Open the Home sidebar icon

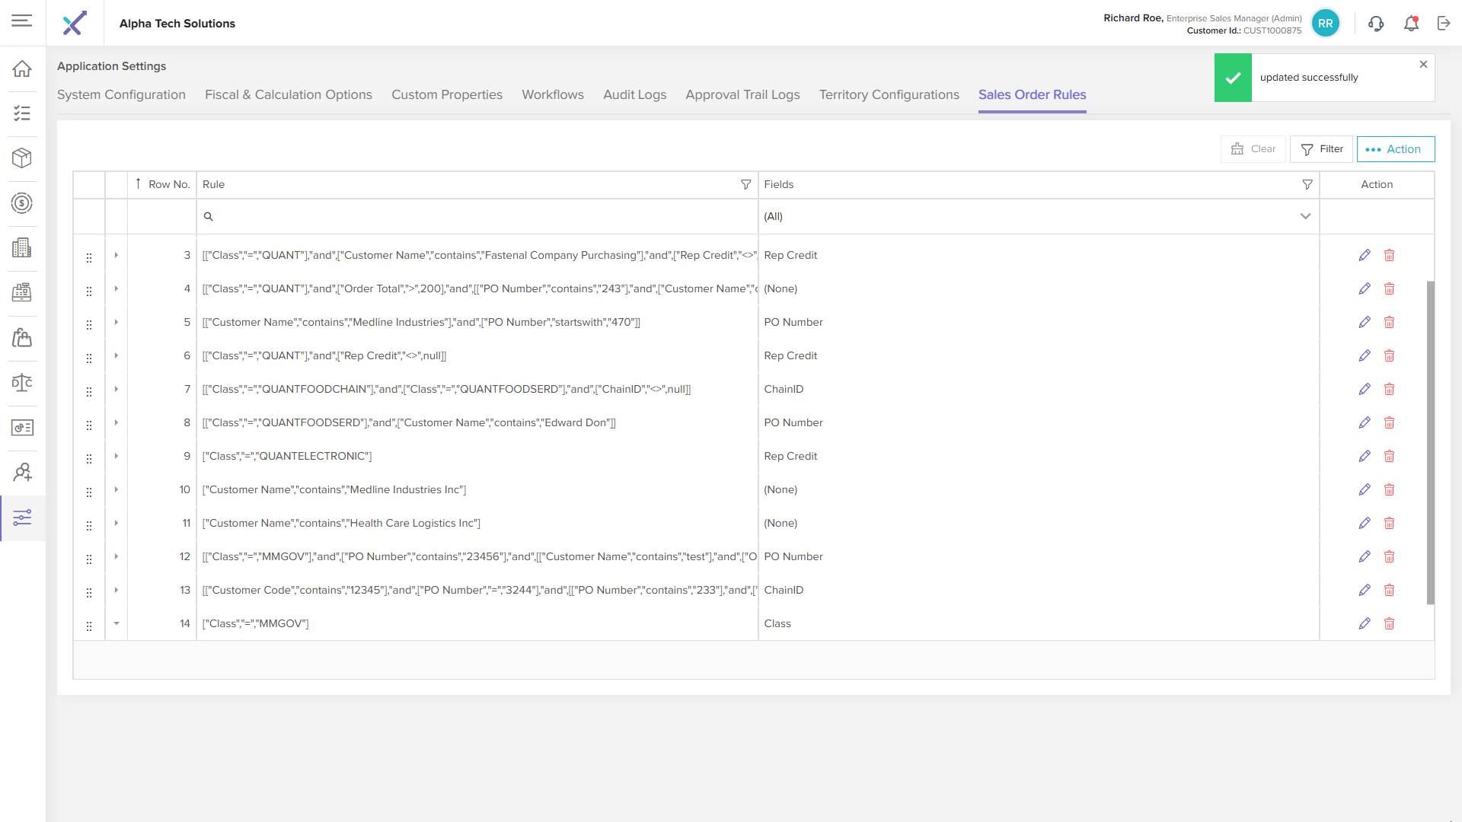pos(22,68)
